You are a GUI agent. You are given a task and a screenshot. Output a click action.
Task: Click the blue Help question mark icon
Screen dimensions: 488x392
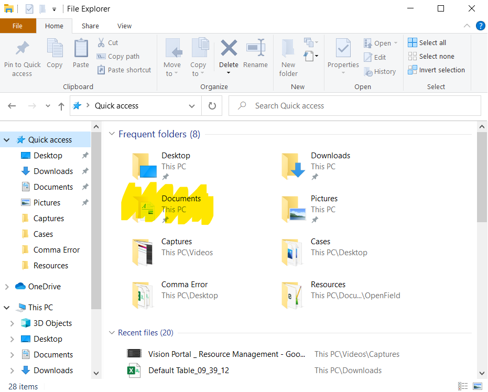click(x=481, y=26)
